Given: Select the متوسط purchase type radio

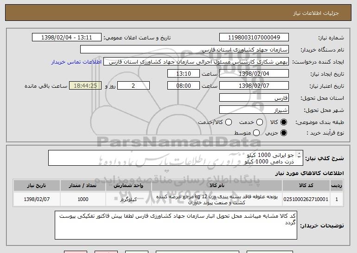Looking at the screenshot, I should pos(256,133).
